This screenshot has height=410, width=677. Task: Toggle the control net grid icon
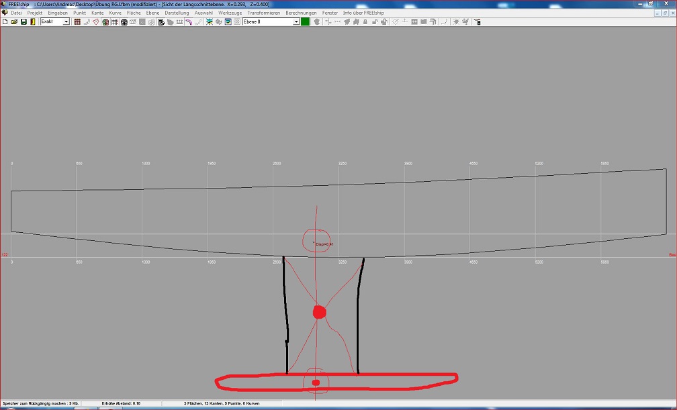pos(77,21)
